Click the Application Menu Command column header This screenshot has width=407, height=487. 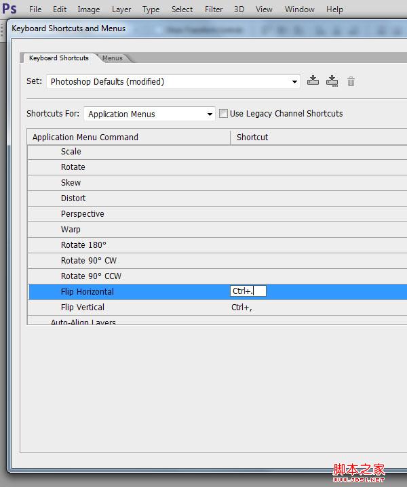tap(128, 137)
